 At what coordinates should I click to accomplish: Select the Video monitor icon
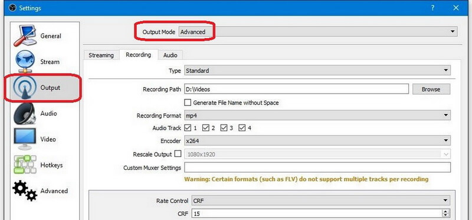click(25, 139)
